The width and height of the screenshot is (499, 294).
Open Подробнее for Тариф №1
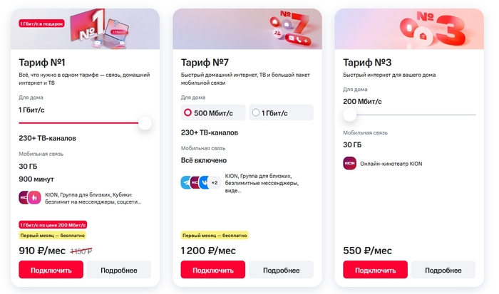[119, 270]
